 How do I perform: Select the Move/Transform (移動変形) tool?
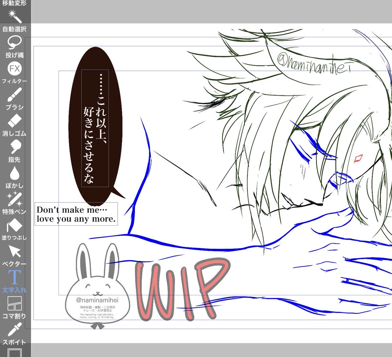tap(14, 4)
